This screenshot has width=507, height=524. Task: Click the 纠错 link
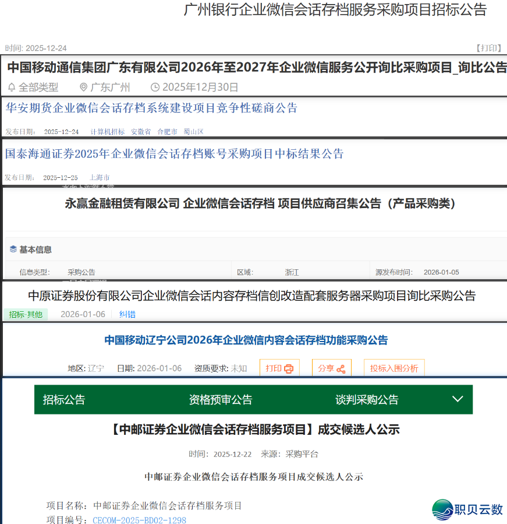point(128,314)
